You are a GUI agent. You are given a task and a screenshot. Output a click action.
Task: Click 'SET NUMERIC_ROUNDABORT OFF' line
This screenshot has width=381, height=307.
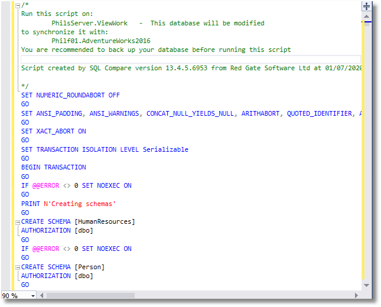(70, 95)
